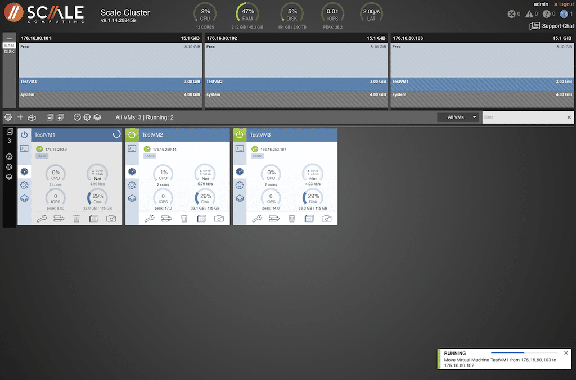The height and width of the screenshot is (380, 576).
Task: Open TestVM1 console icon
Action: point(24,149)
